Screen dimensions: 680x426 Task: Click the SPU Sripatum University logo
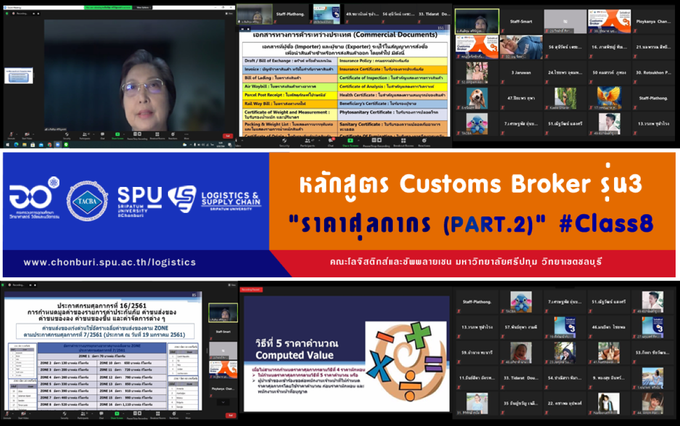(x=140, y=201)
